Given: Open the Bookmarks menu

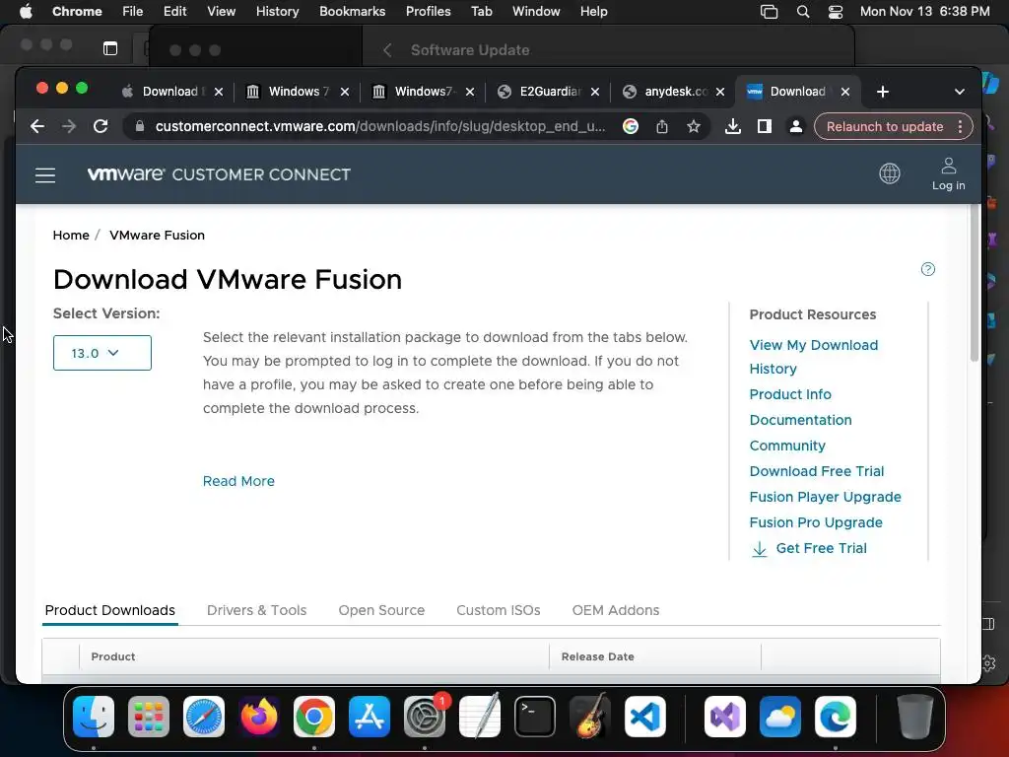Looking at the screenshot, I should [x=352, y=12].
